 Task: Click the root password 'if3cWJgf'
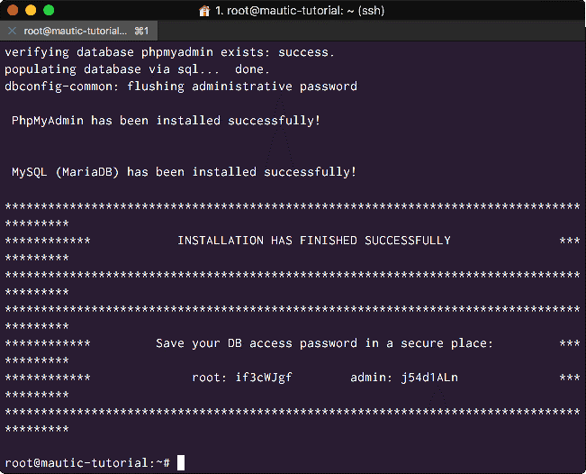(x=264, y=378)
